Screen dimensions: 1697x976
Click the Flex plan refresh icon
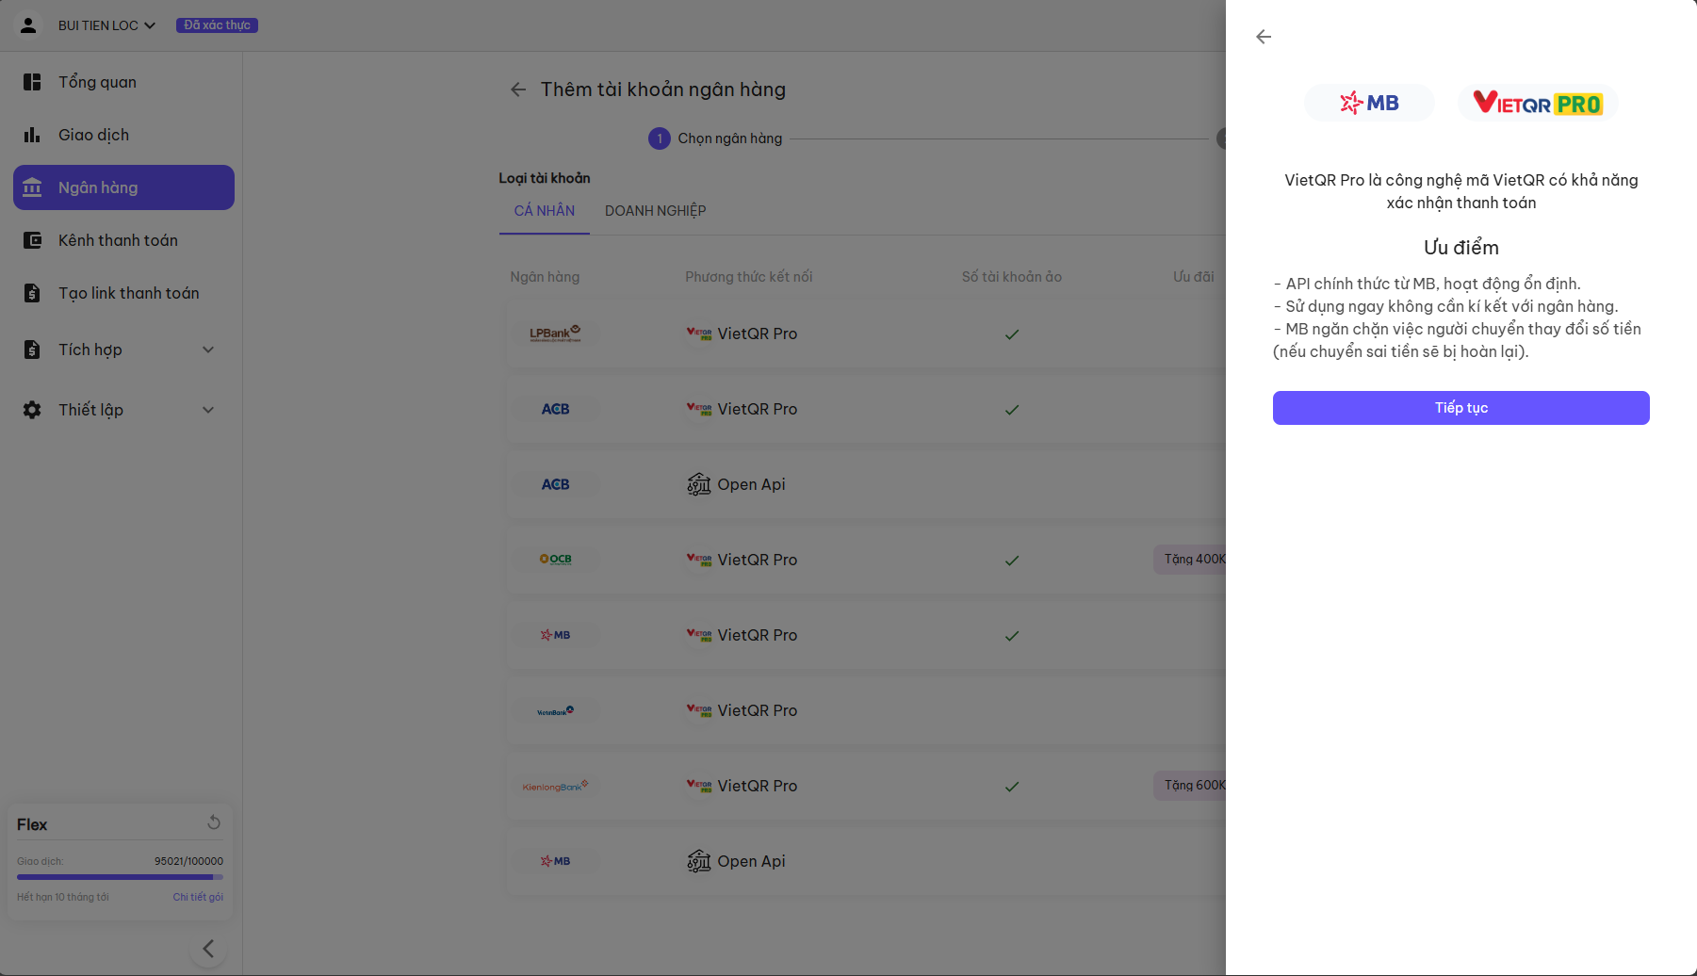click(214, 822)
